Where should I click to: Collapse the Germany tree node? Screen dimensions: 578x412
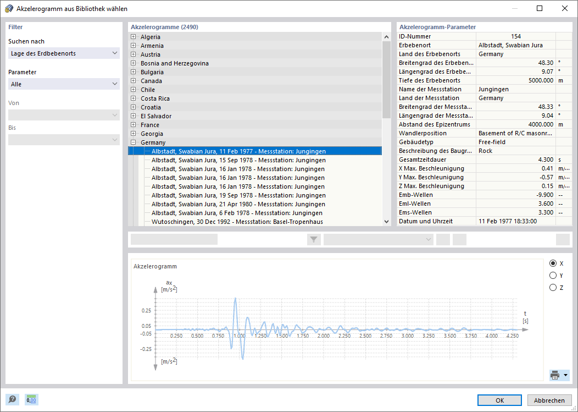point(133,142)
